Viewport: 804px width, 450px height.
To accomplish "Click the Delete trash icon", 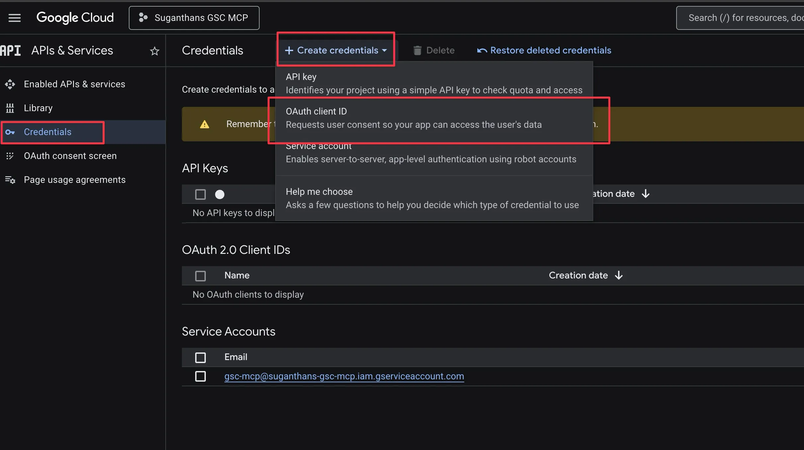I will [417, 50].
